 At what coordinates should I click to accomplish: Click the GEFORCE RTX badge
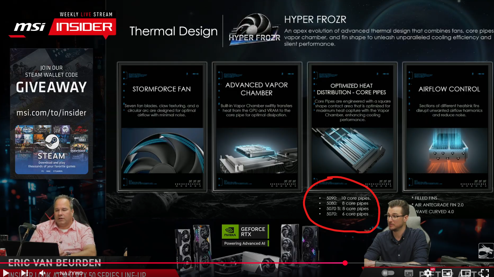click(245, 236)
